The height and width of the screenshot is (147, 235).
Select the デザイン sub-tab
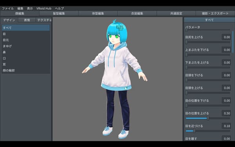[9, 20]
